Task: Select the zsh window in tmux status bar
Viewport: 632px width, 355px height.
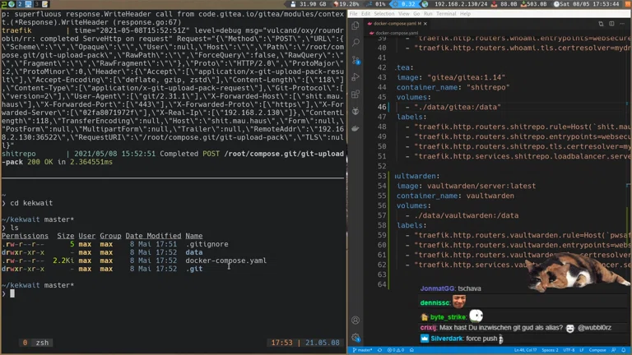Action: point(36,343)
